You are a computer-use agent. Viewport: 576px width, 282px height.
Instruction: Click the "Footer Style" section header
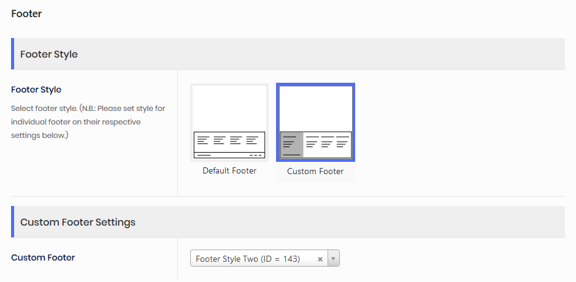[49, 54]
